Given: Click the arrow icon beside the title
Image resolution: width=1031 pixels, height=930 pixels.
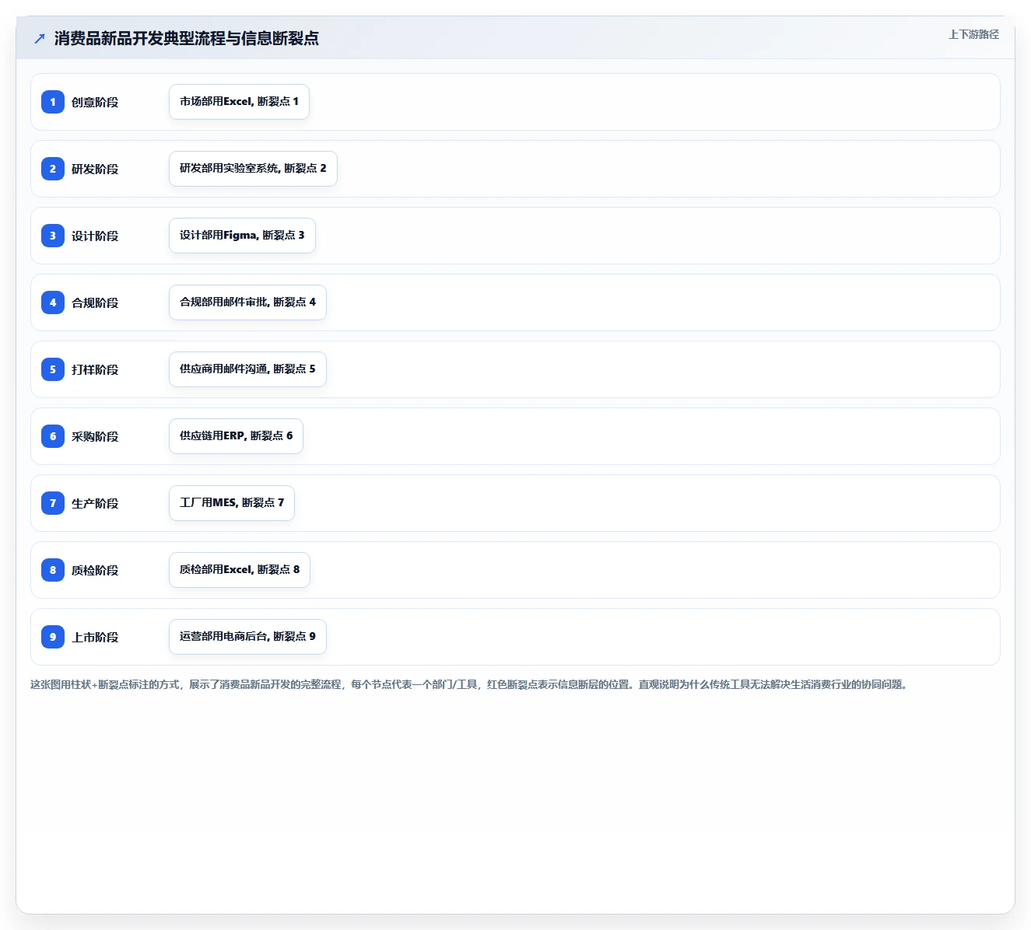Looking at the screenshot, I should pyautogui.click(x=40, y=38).
